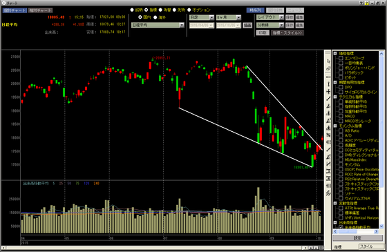
Task: Enable the A/D indicator checkbox
Action: tap(341, 135)
